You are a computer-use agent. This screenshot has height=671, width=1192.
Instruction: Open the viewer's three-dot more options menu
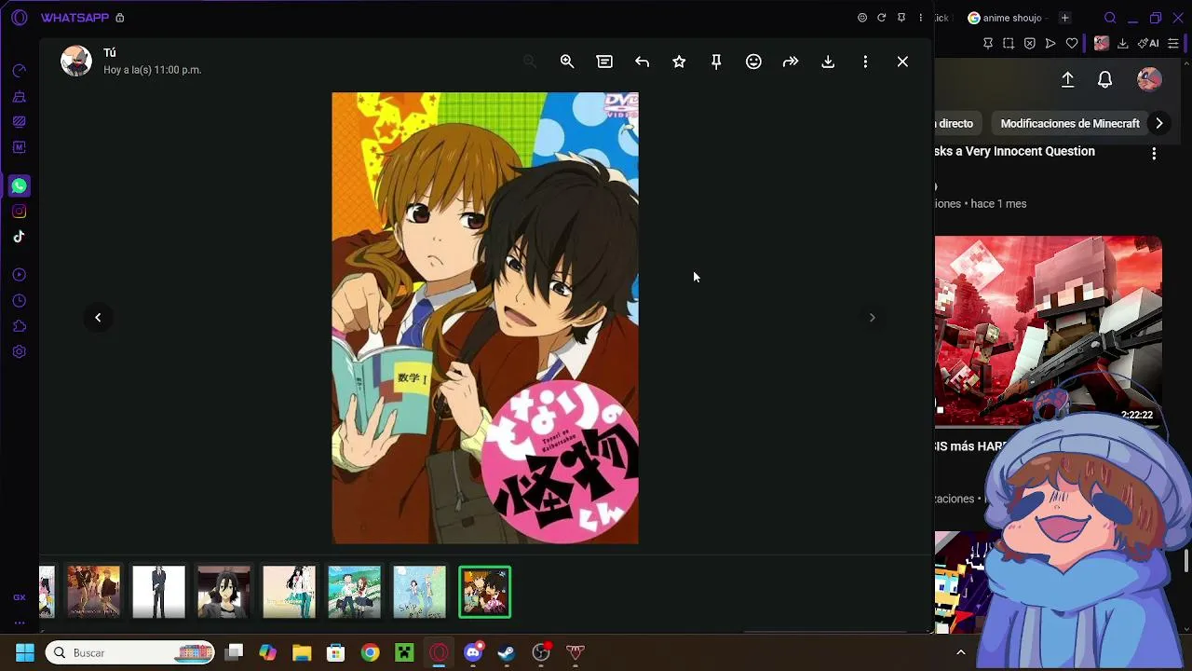(x=865, y=62)
